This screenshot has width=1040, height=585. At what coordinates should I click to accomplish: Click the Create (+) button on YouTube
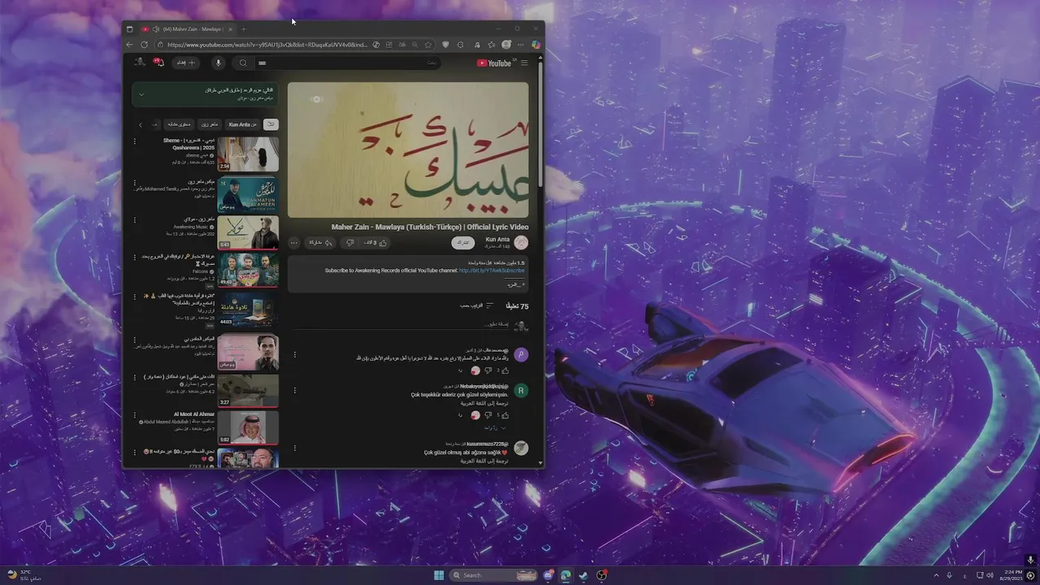pyautogui.click(x=188, y=63)
